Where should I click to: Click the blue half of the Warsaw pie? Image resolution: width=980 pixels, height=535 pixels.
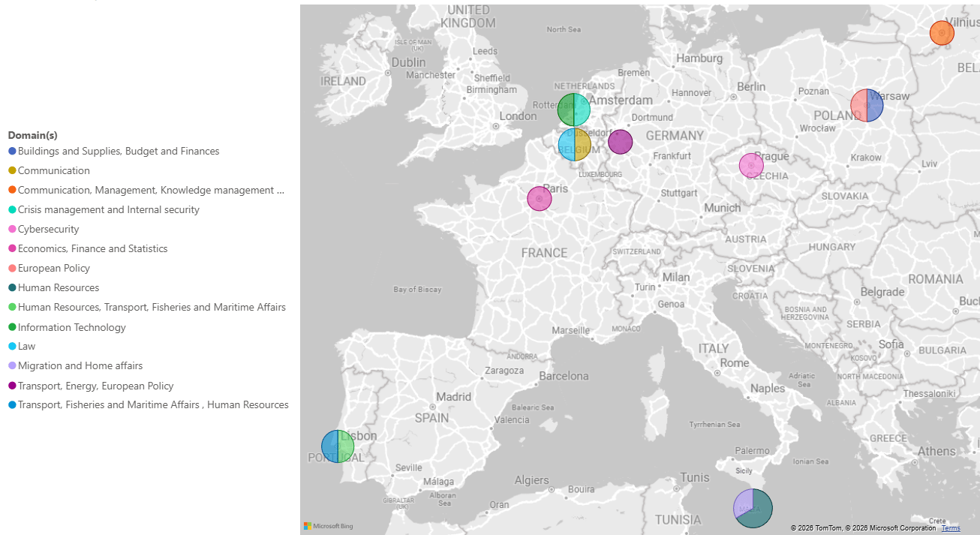pos(875,106)
